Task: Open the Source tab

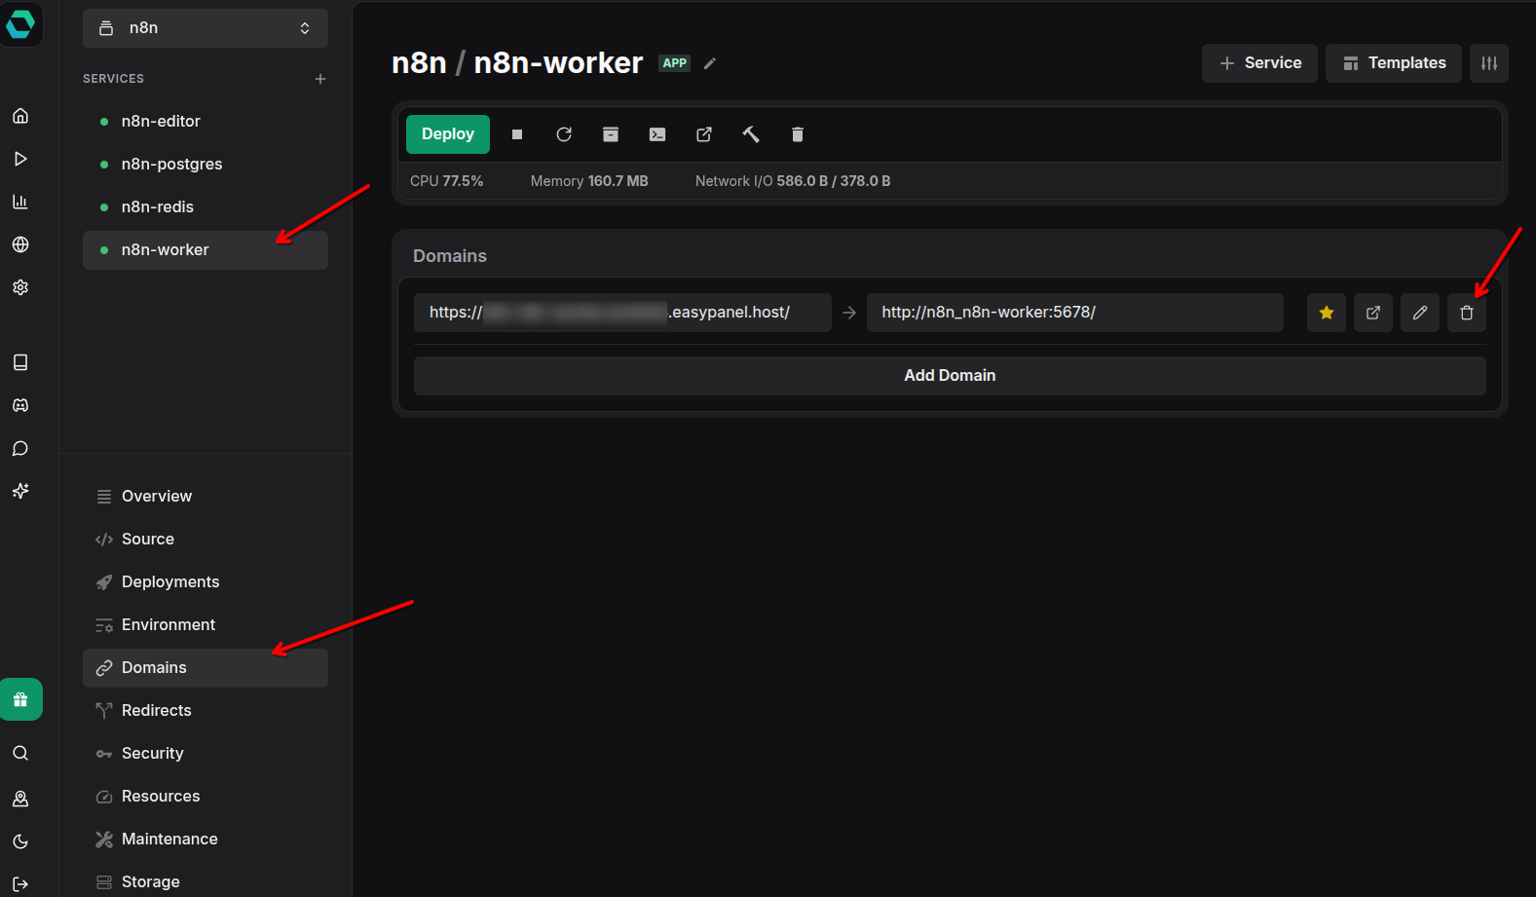Action: click(206, 540)
